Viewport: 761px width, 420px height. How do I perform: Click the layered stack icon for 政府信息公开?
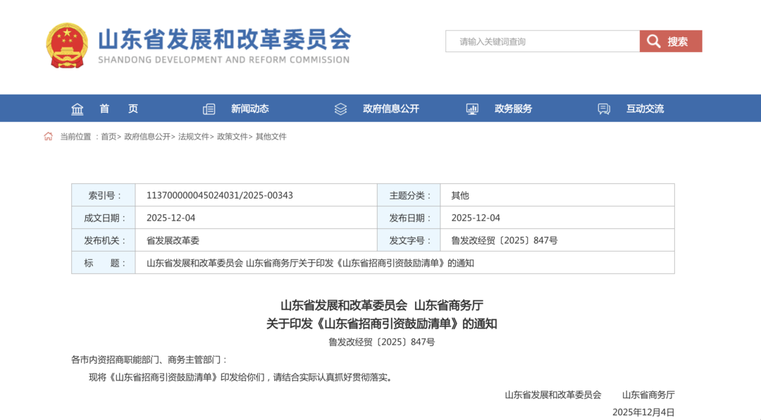point(340,109)
